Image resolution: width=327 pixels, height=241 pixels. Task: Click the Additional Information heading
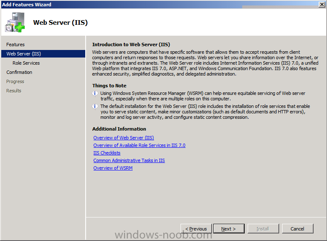[119, 129]
